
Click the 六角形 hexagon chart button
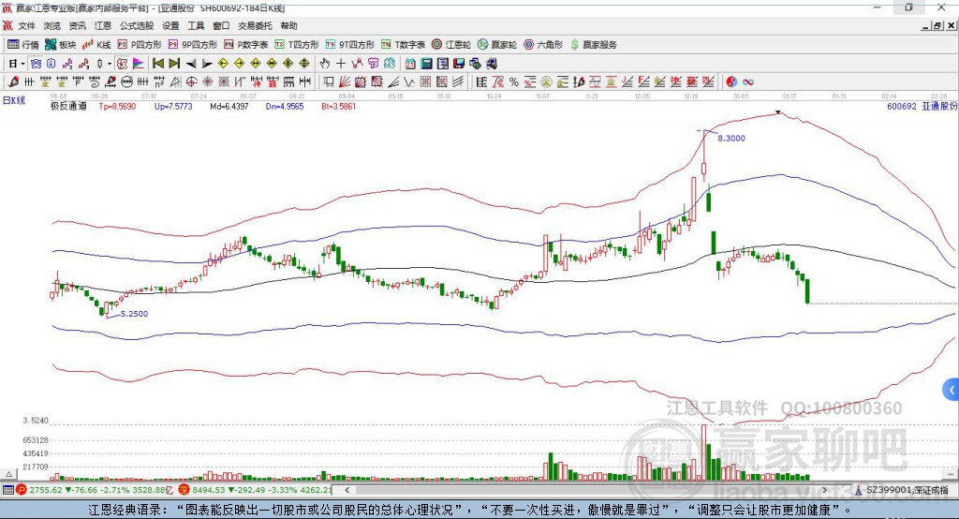pyautogui.click(x=544, y=44)
